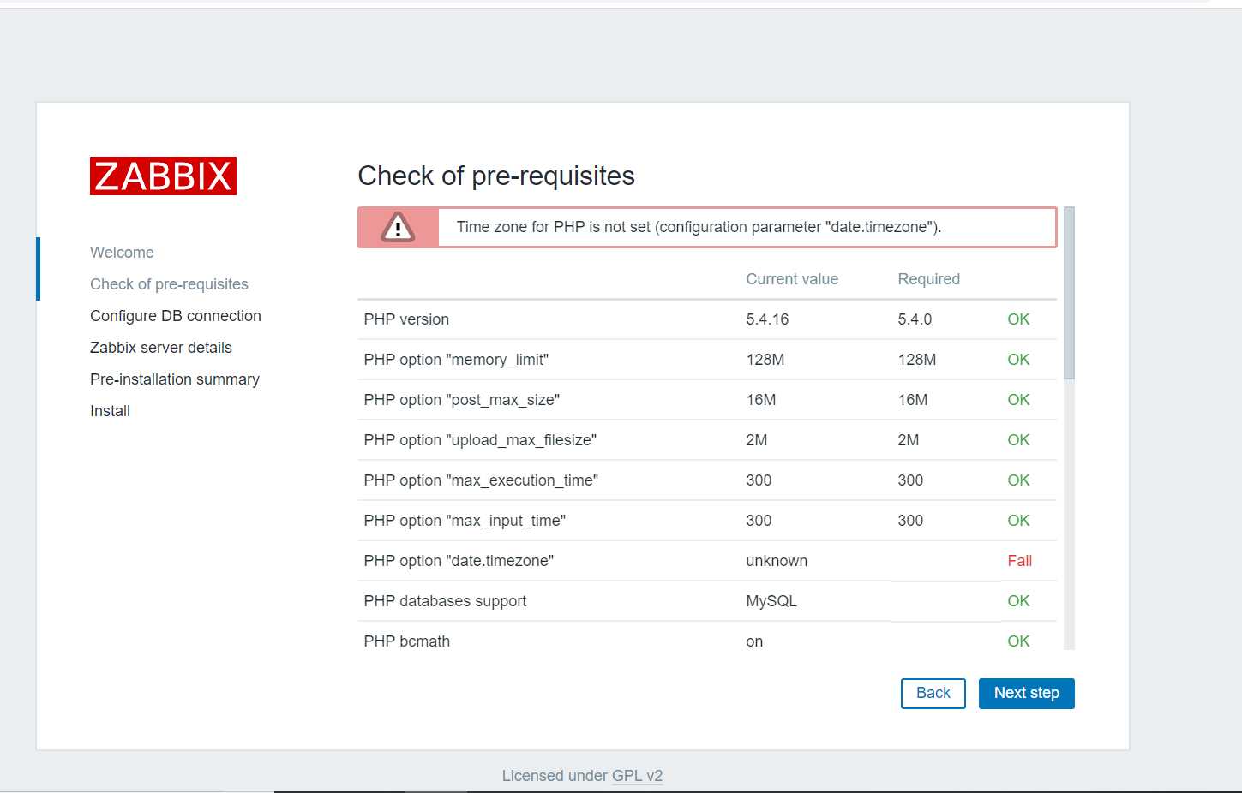
Task: Click the PHP databases support row label
Action: (x=445, y=601)
